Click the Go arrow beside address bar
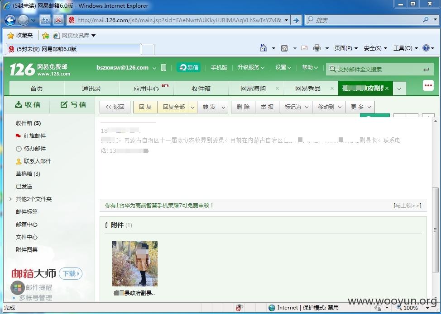Image resolution: width=441 pixels, height=314 pixels. (296, 20)
